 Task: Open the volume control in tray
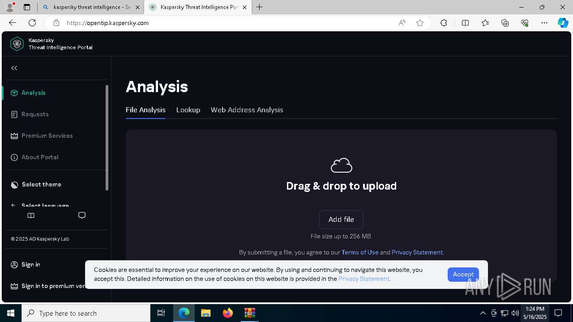coord(515,313)
